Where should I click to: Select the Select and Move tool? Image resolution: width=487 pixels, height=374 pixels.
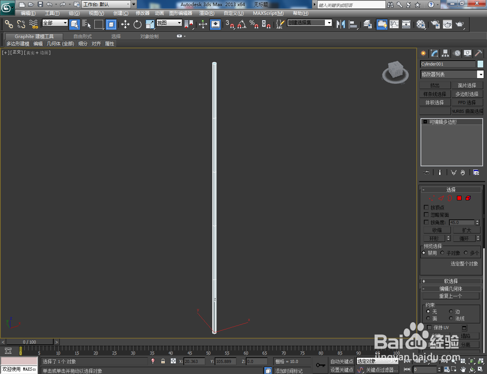[x=126, y=24]
